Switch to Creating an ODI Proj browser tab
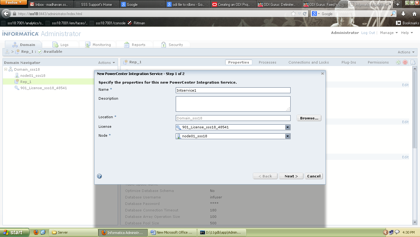The width and height of the screenshot is (420, 237). (234, 4)
